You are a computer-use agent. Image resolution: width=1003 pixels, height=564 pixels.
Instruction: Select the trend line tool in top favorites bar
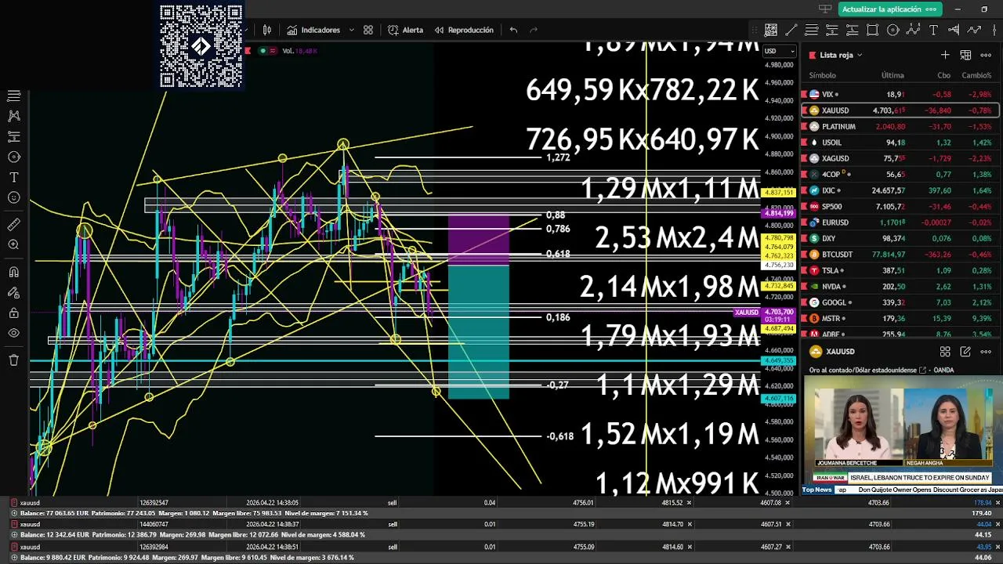[791, 30]
